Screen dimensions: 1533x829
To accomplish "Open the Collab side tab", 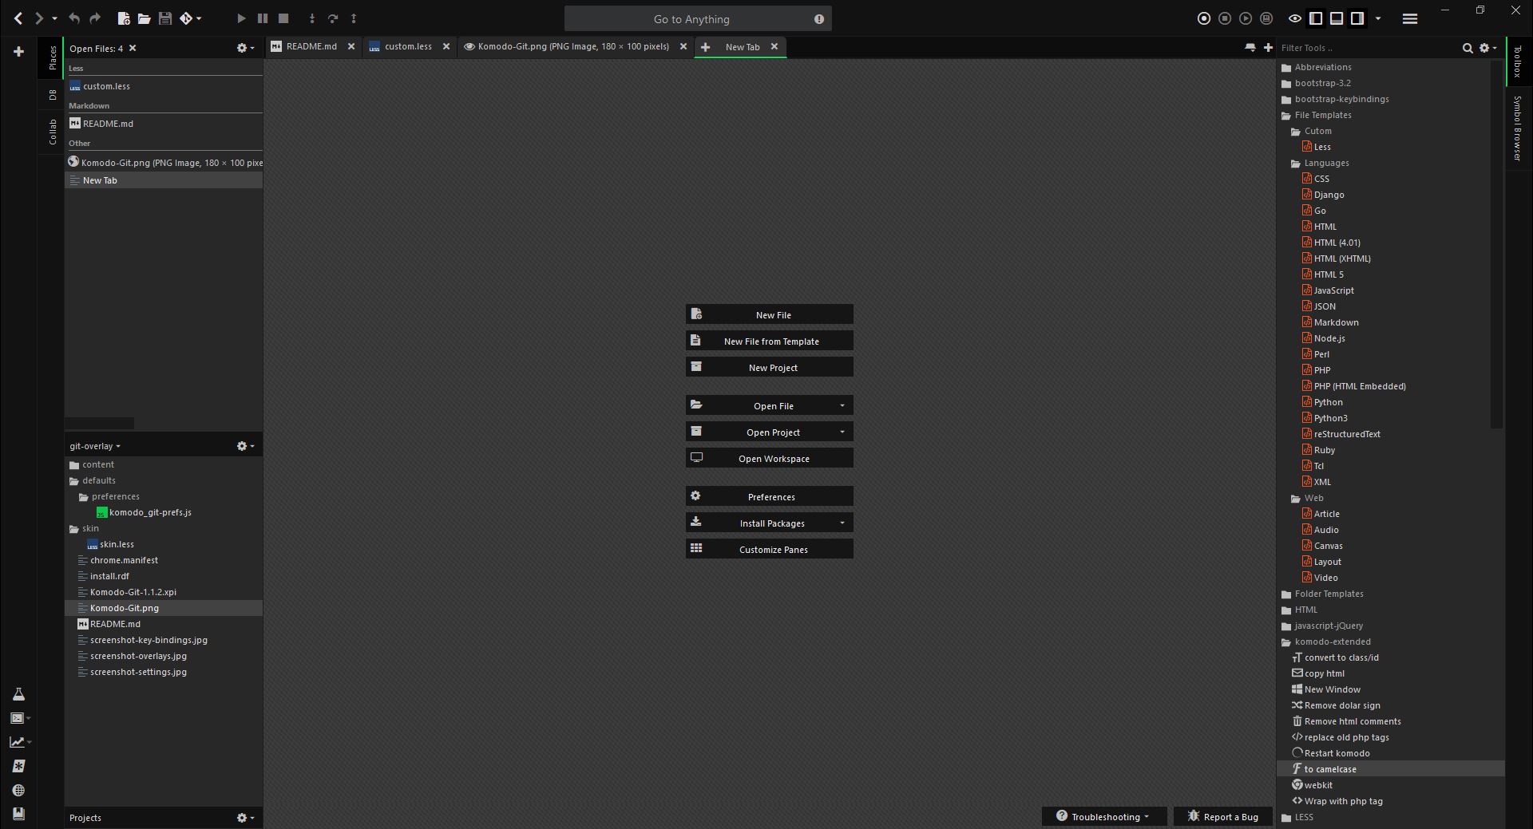I will coord(53,132).
